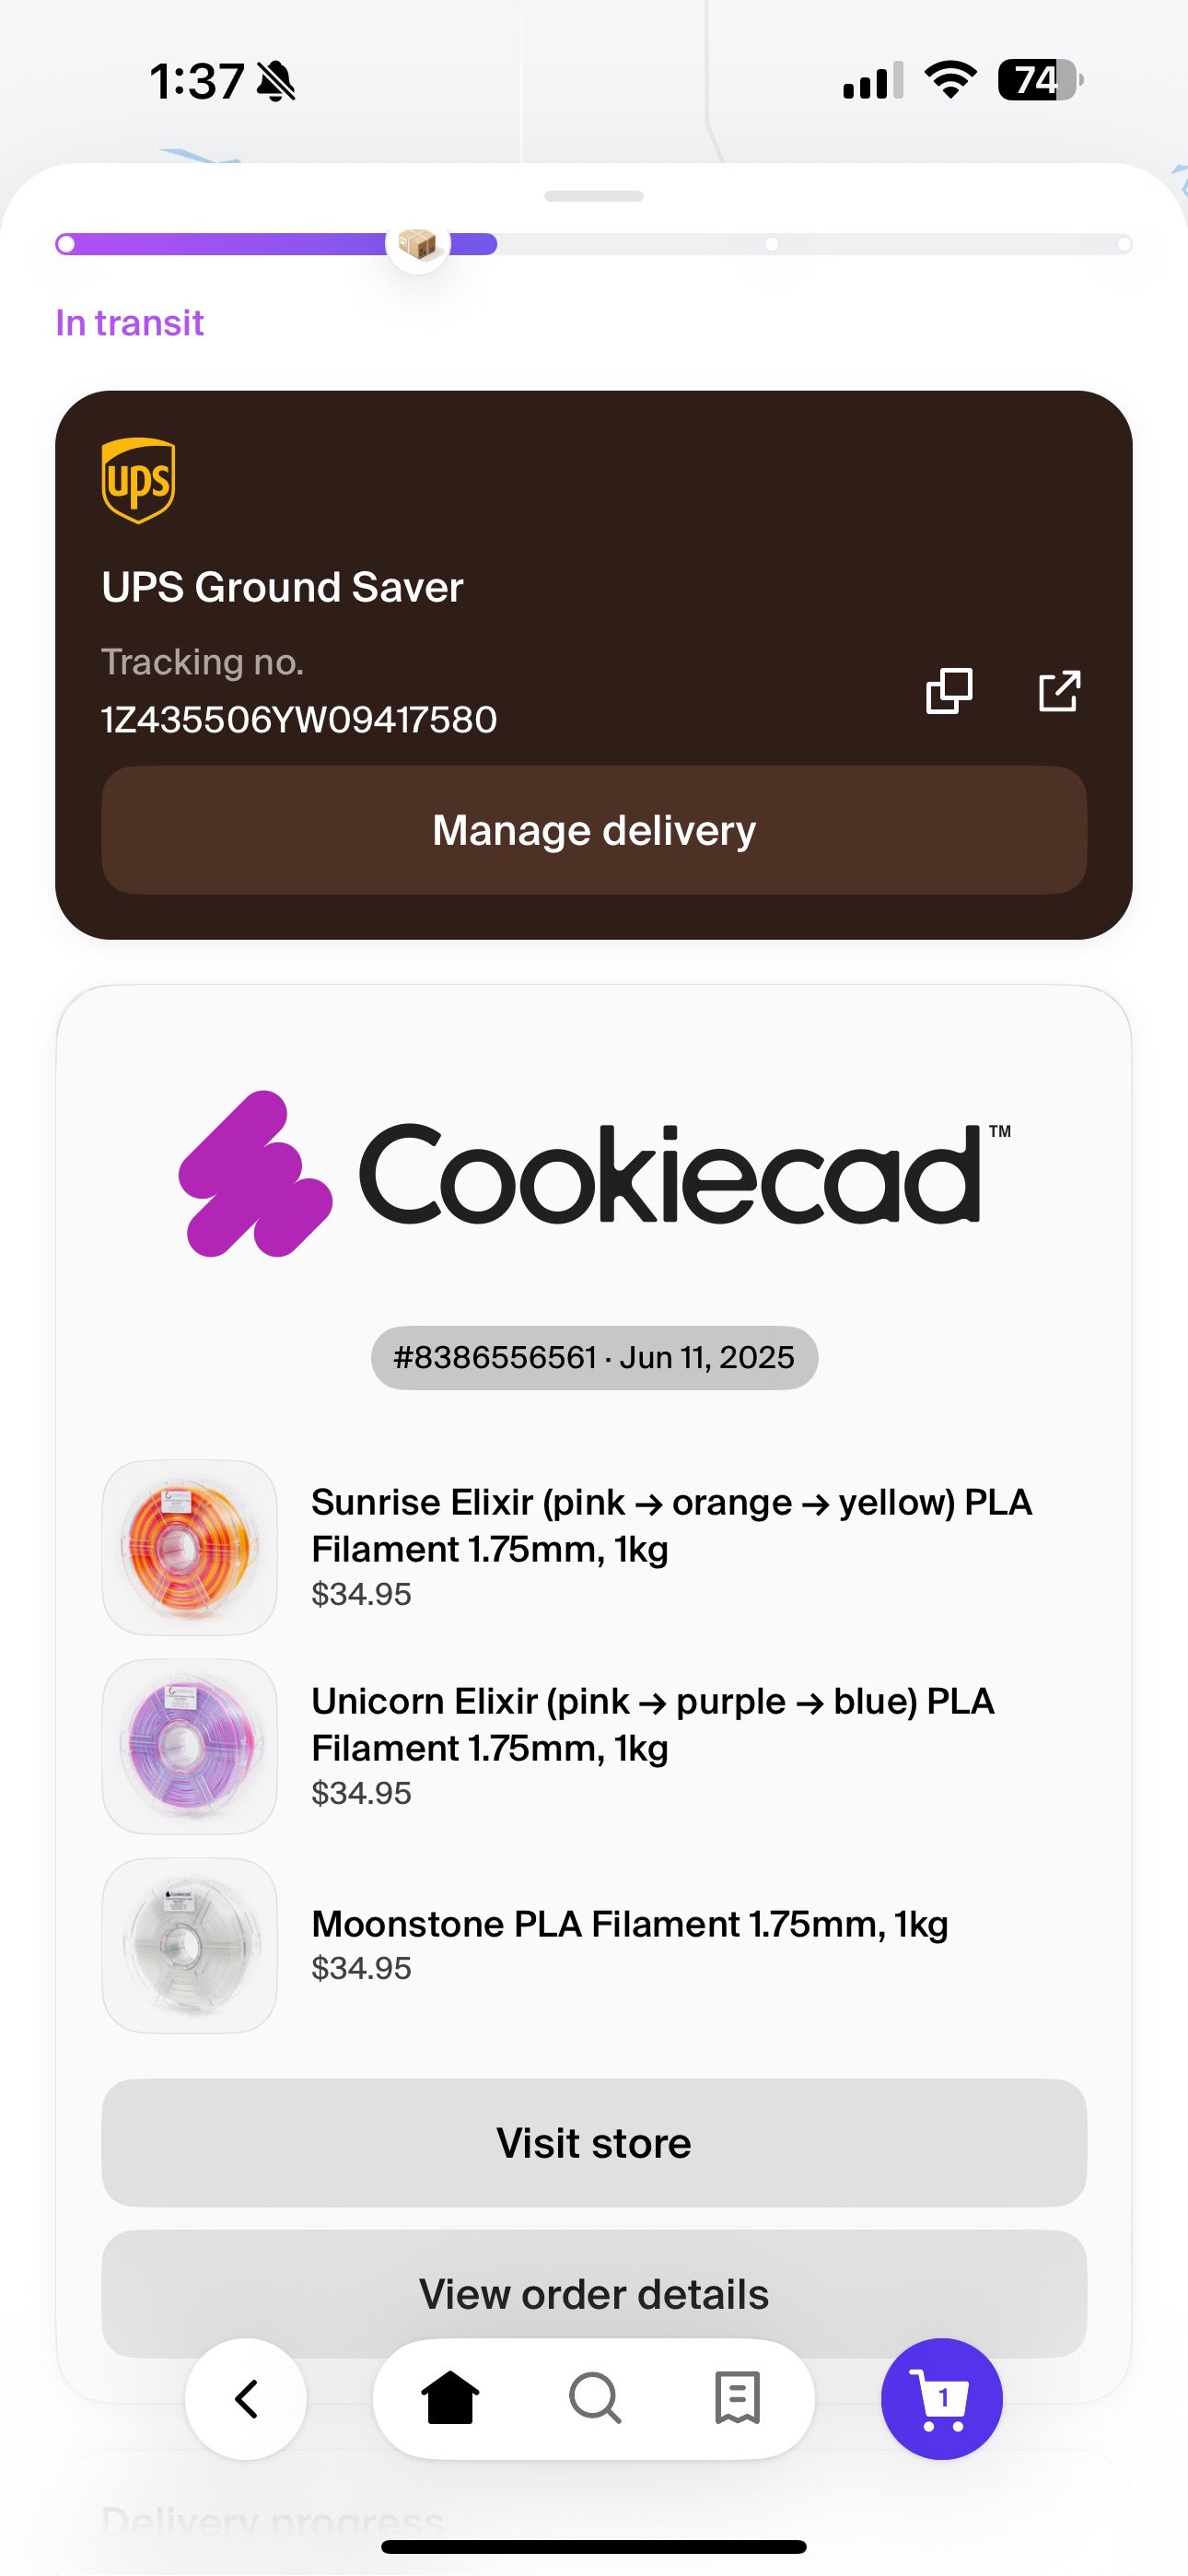Tap the Manage delivery button
The image size is (1188, 2576).
pos(594,830)
